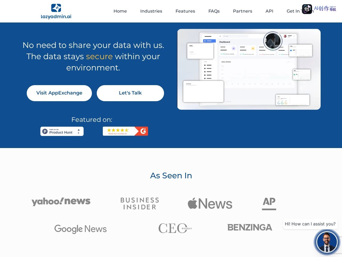This screenshot has height=257, width=342.
Task: Click the lazyadmin.ai logo
Action: (56, 11)
